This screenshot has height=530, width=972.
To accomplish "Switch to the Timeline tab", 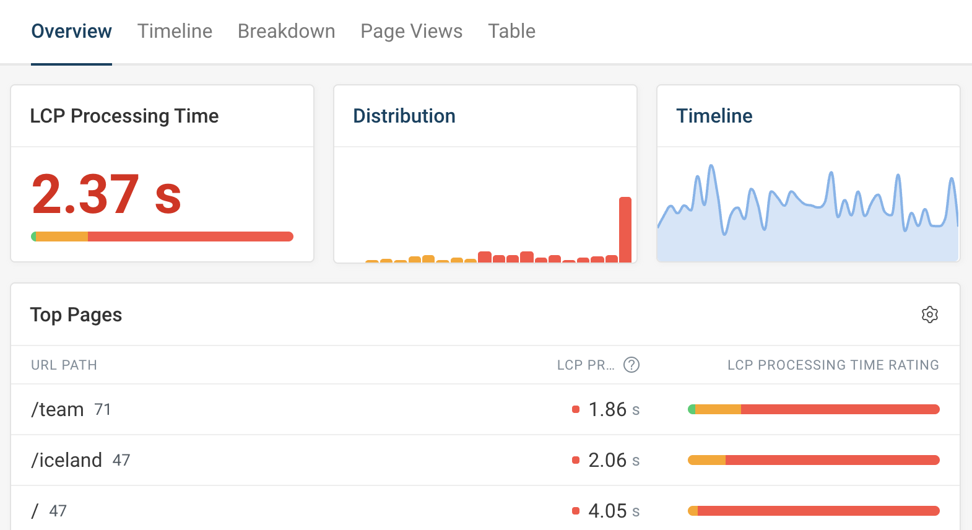I will point(175,31).
